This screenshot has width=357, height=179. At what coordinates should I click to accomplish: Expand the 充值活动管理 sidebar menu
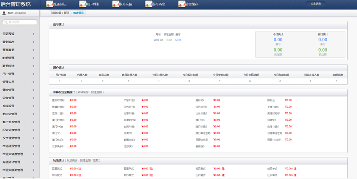[x=18, y=162]
